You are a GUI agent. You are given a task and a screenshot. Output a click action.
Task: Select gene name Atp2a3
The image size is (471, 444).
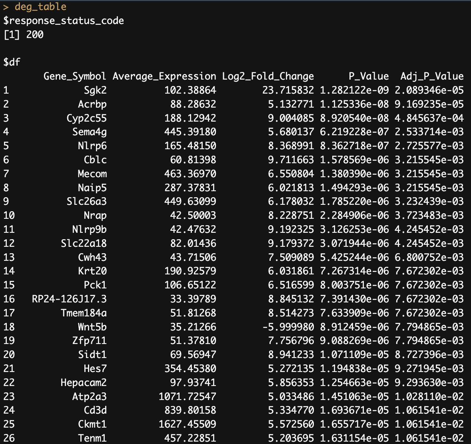coord(90,396)
